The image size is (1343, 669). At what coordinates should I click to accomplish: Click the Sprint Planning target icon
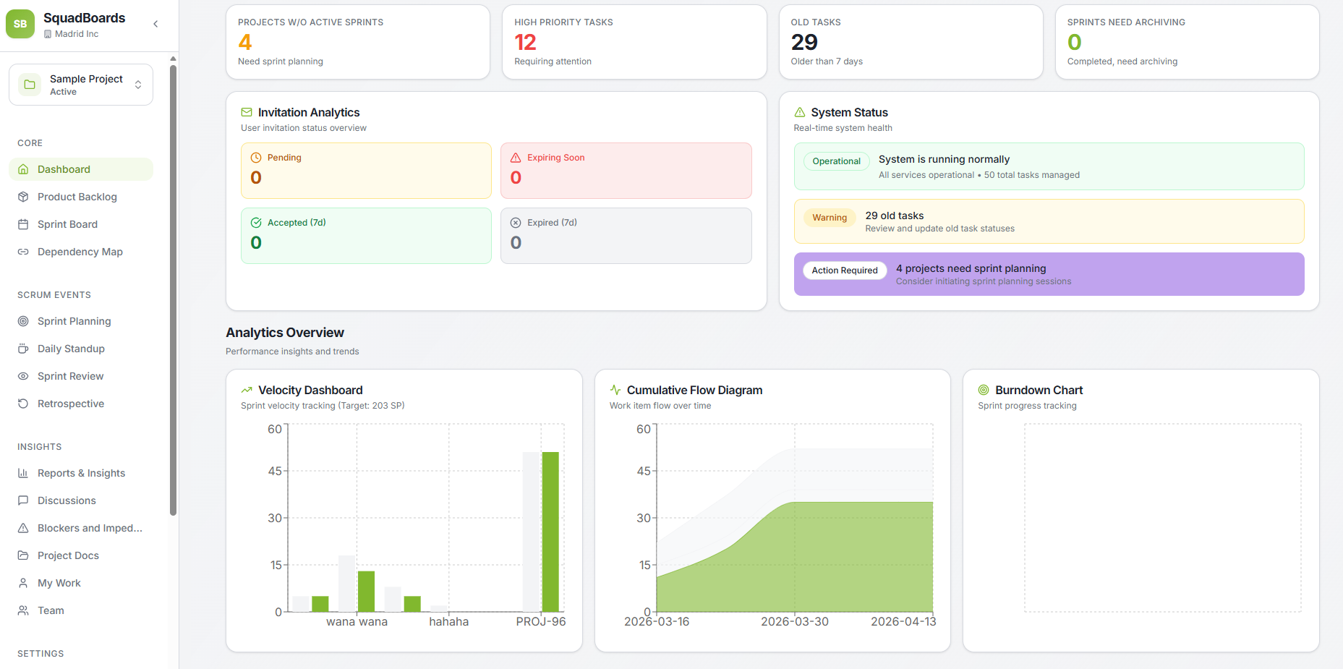tap(23, 321)
